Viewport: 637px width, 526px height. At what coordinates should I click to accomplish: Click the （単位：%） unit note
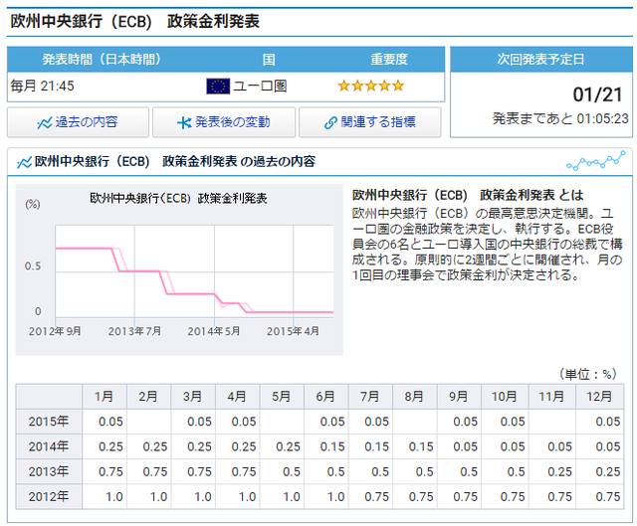(x=588, y=374)
